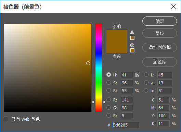Select the in-gamut color swatch below warning triangle
This screenshot has height=132, width=181.
(x=132, y=38)
